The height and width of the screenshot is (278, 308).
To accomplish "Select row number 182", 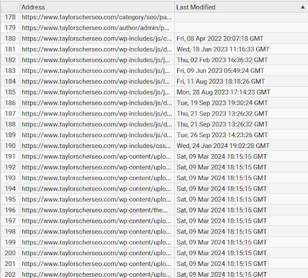I will click(x=10, y=60).
